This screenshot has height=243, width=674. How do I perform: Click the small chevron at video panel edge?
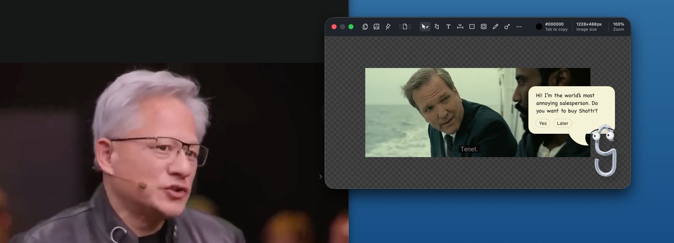(x=321, y=176)
